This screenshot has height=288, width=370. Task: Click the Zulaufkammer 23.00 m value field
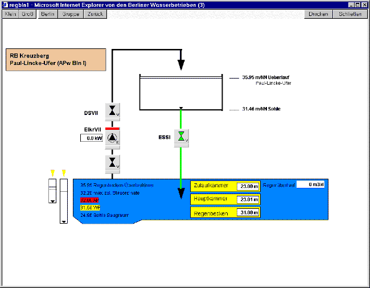248,186
